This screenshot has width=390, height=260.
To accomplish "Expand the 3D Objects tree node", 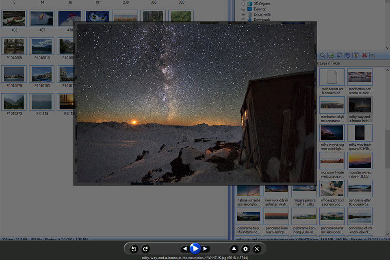I will (x=243, y=4).
